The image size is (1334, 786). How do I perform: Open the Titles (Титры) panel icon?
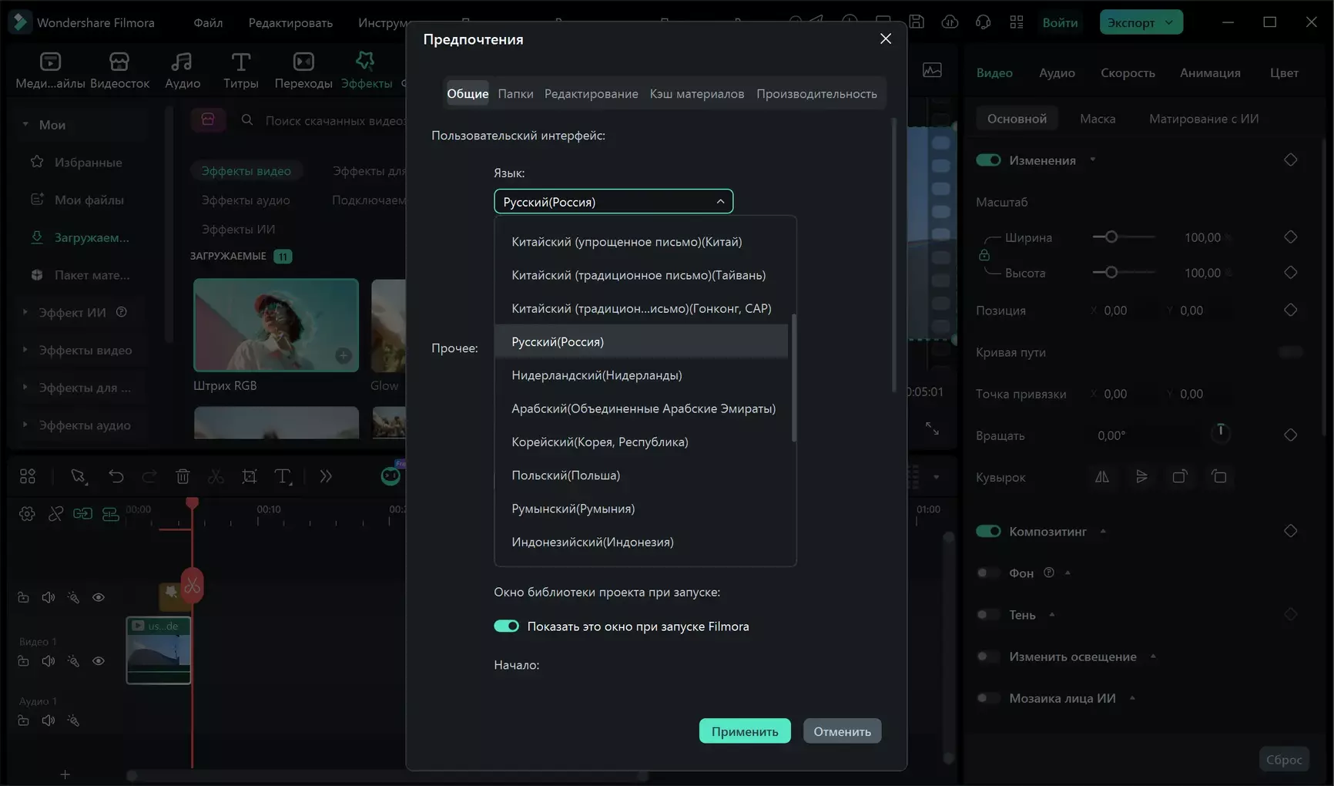240,69
